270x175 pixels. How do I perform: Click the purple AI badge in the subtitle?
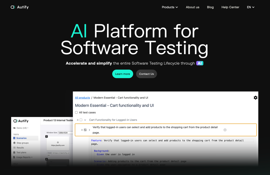[200, 63]
